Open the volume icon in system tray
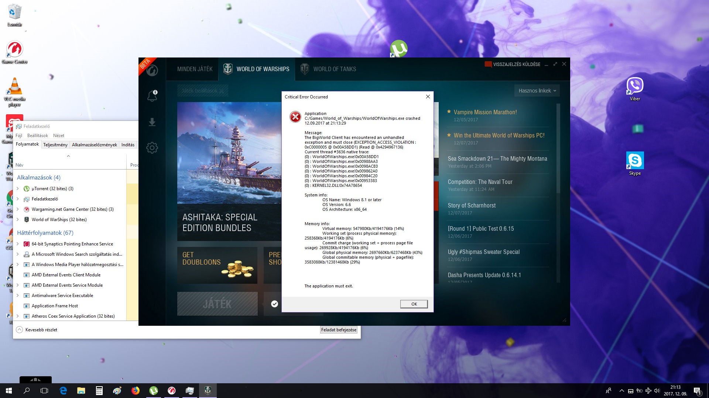 point(657,391)
